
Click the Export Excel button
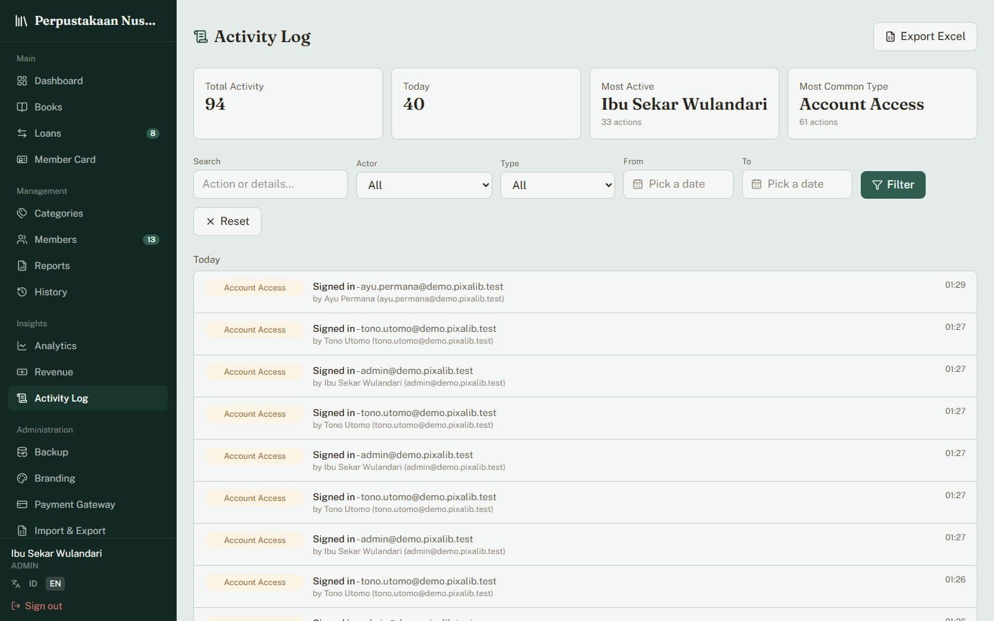point(925,37)
